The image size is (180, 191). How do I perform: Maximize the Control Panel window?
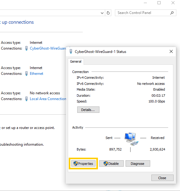(159, 3)
